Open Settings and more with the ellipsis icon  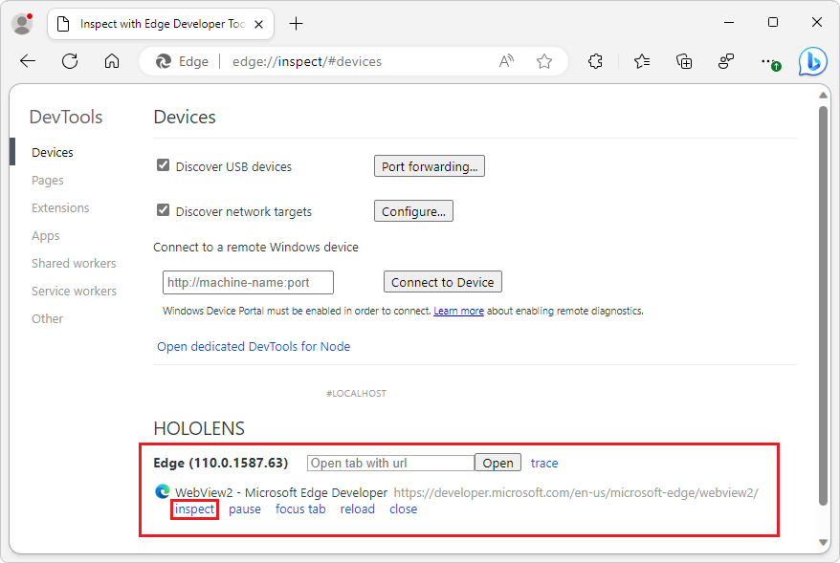pyautogui.click(x=770, y=60)
